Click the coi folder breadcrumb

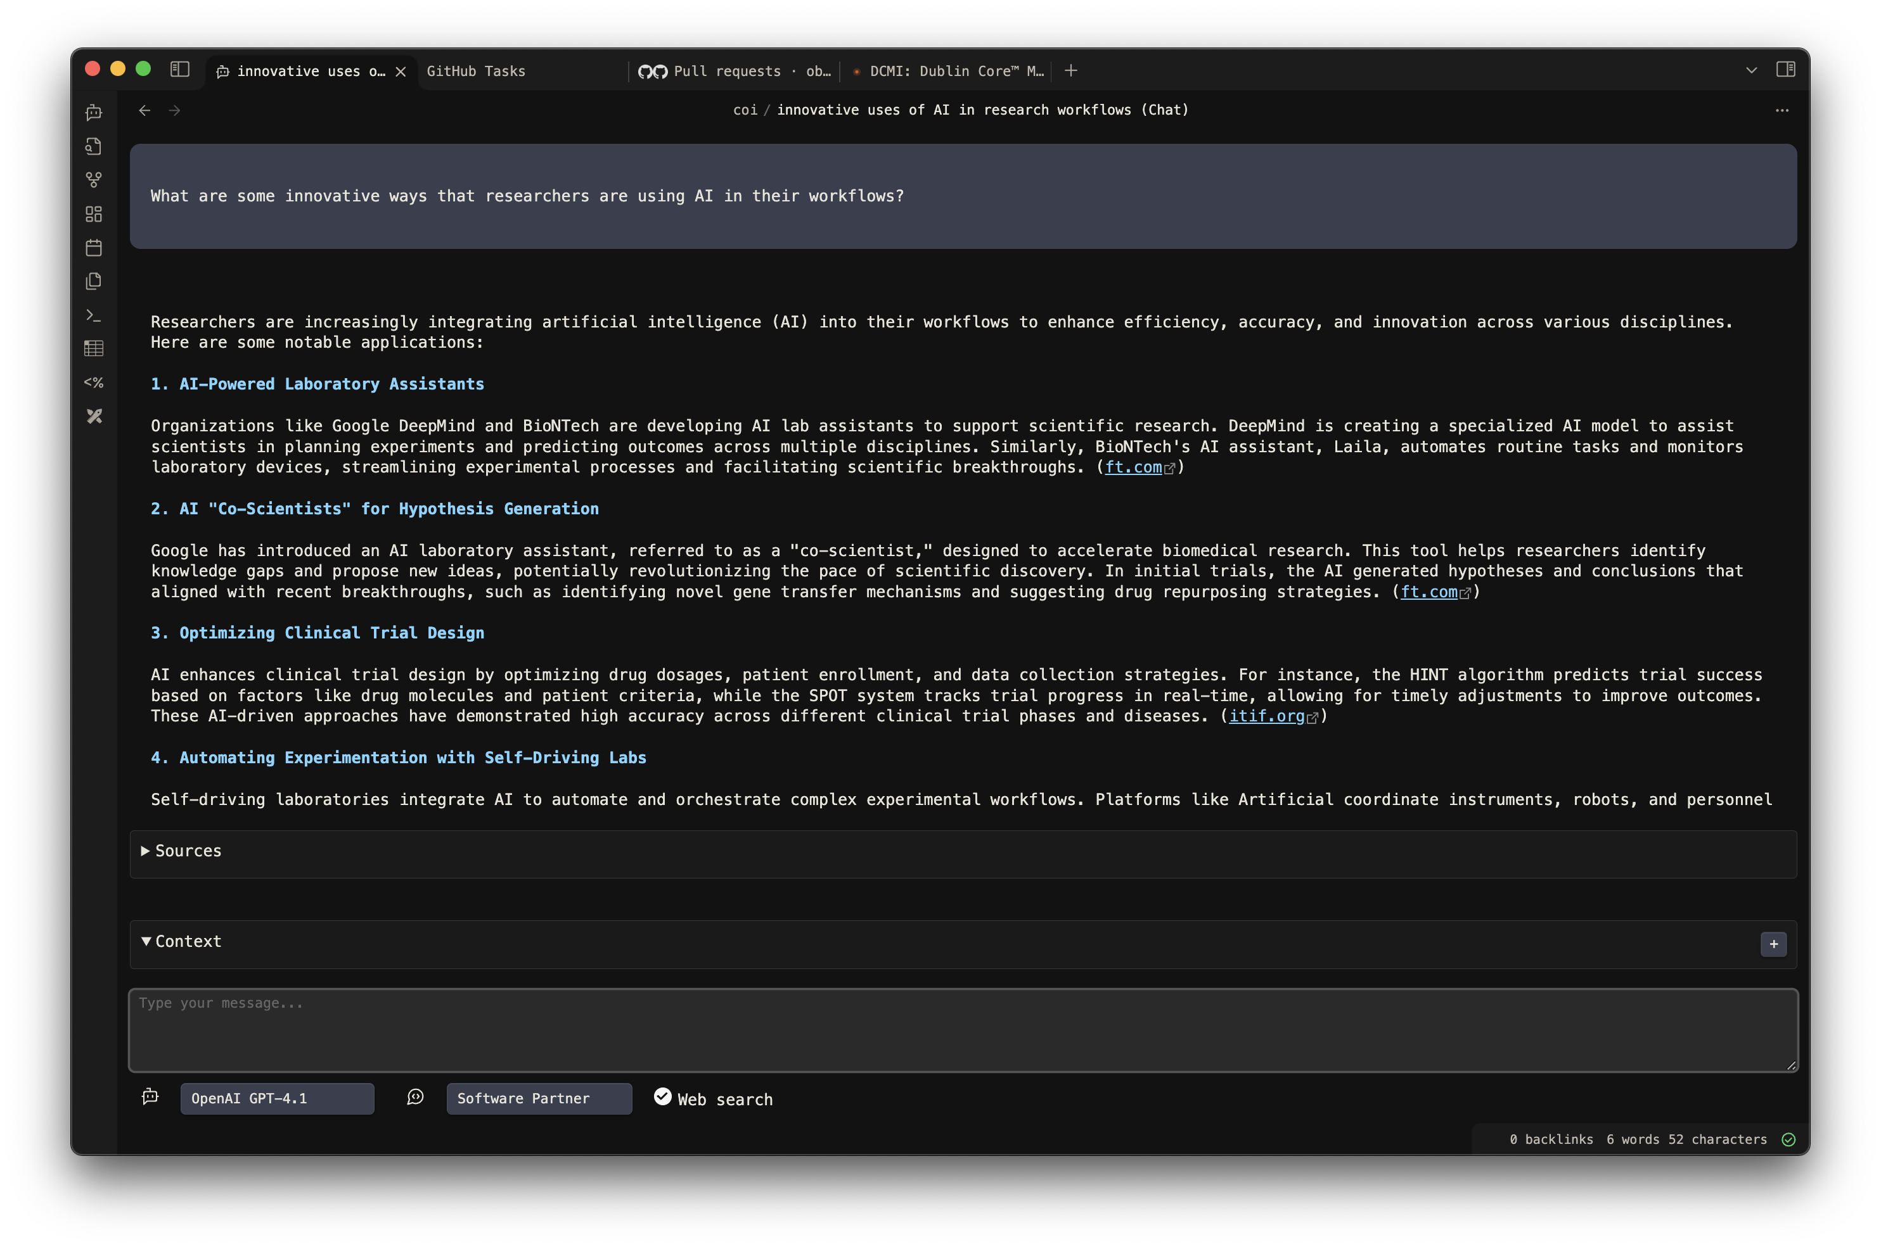(745, 110)
